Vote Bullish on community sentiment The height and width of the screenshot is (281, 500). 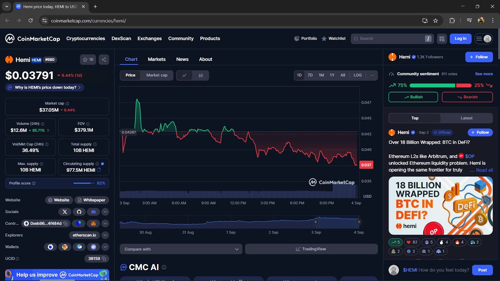(413, 97)
